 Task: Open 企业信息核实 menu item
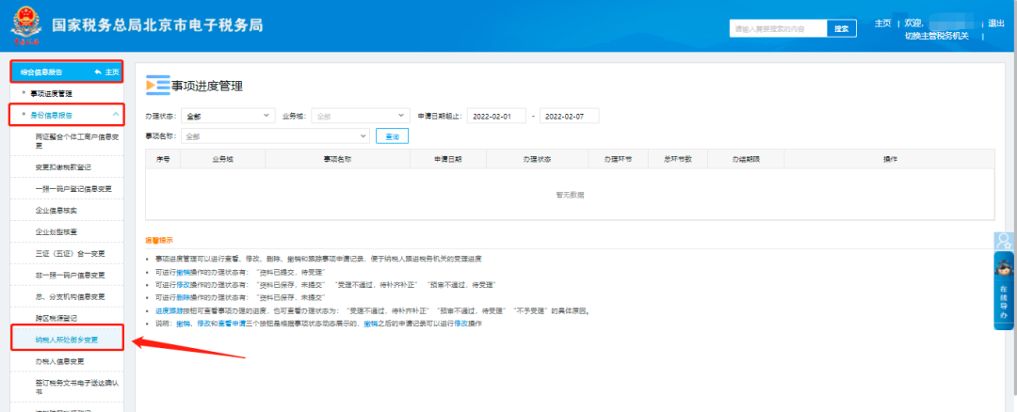[56, 211]
